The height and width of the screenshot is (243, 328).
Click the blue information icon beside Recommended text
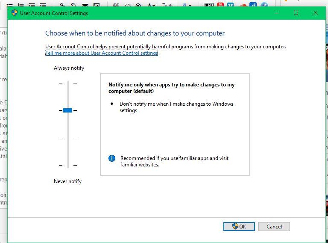(112, 158)
